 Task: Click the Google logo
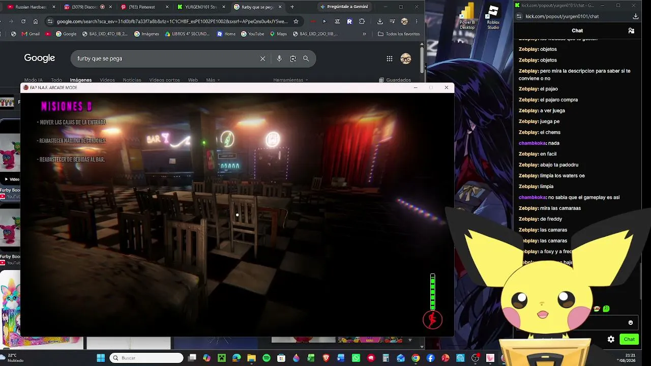(x=40, y=58)
